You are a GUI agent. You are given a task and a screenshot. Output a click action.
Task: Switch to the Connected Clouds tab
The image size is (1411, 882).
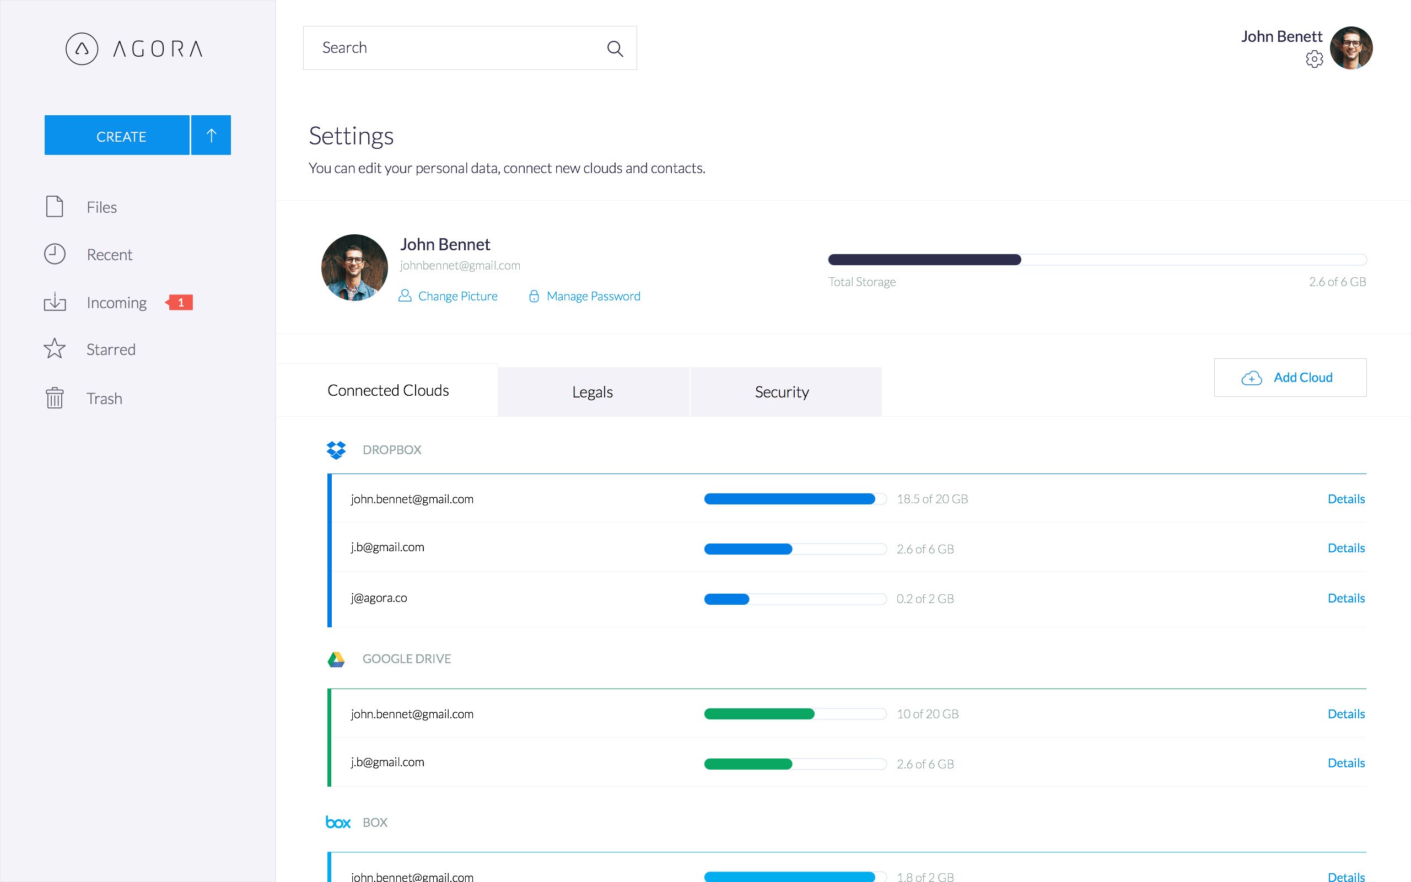coord(387,390)
